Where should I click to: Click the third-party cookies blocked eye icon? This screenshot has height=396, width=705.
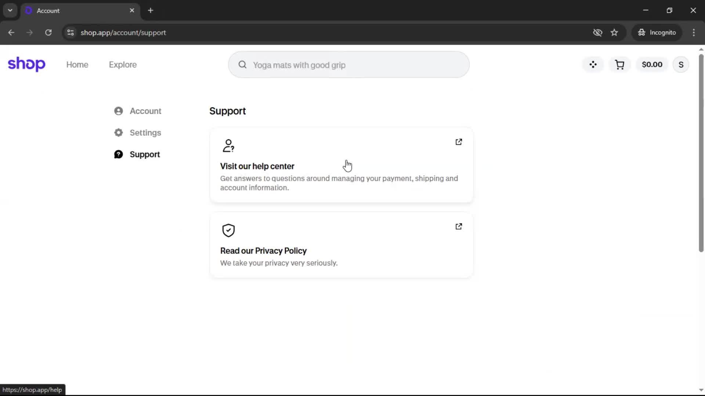(x=597, y=33)
